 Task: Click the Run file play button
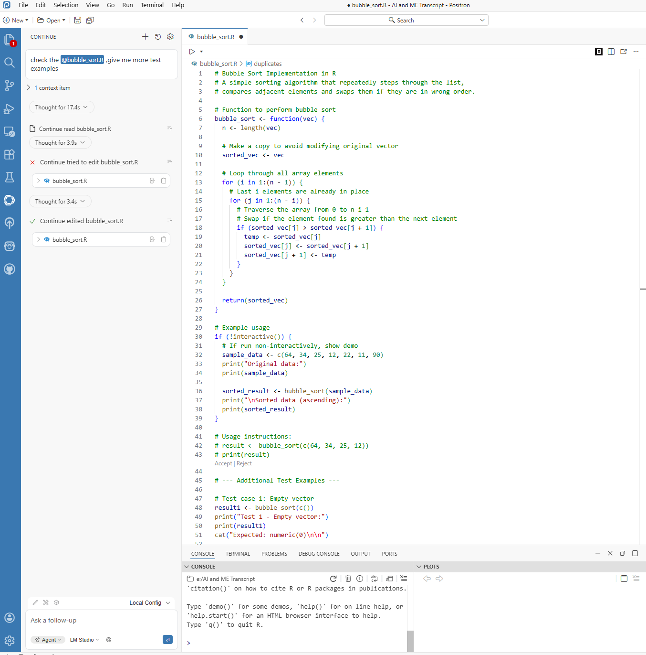coord(192,52)
